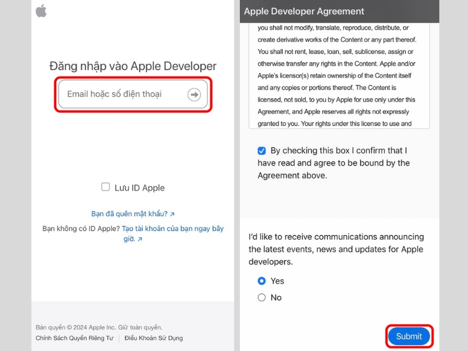
Task: Click the Bản quyền © 2024 Apple Inc. text
Action: pos(99,327)
